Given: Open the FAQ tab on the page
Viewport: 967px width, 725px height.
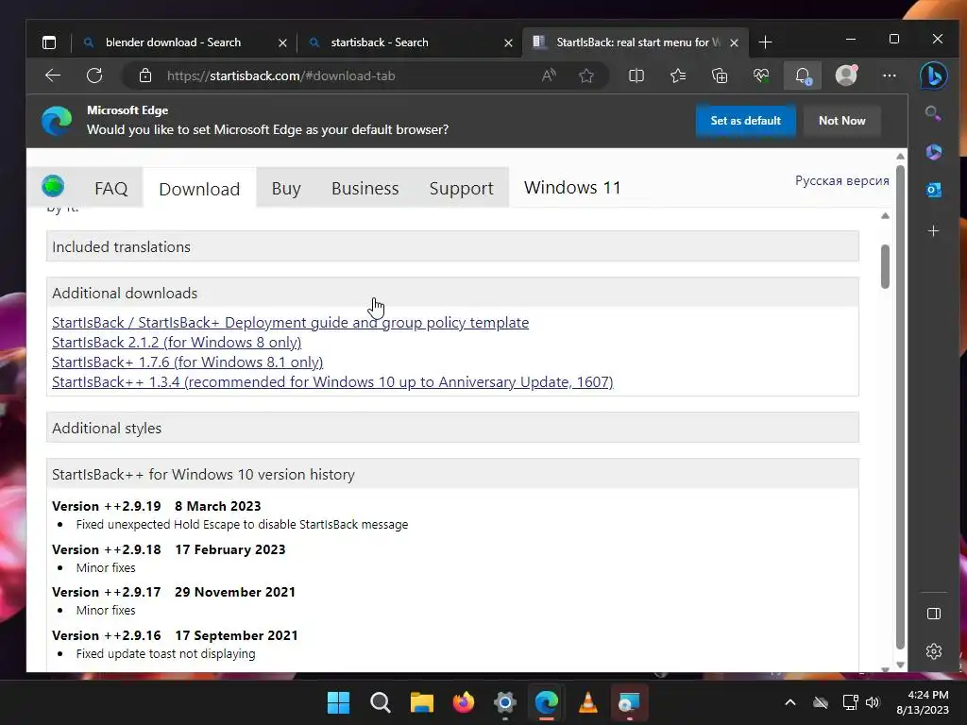Looking at the screenshot, I should [111, 188].
